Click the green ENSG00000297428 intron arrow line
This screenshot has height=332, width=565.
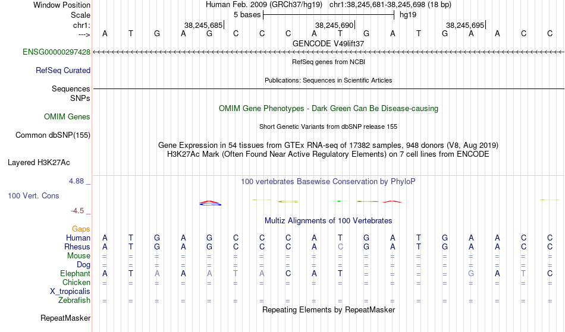[x=328, y=52]
